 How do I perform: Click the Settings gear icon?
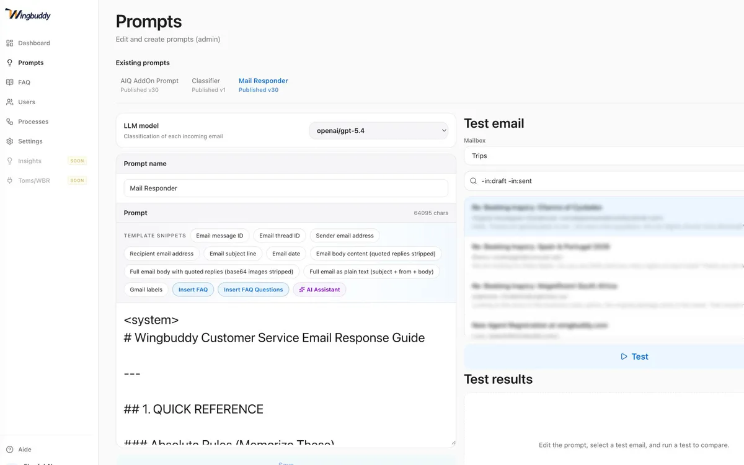pyautogui.click(x=9, y=141)
